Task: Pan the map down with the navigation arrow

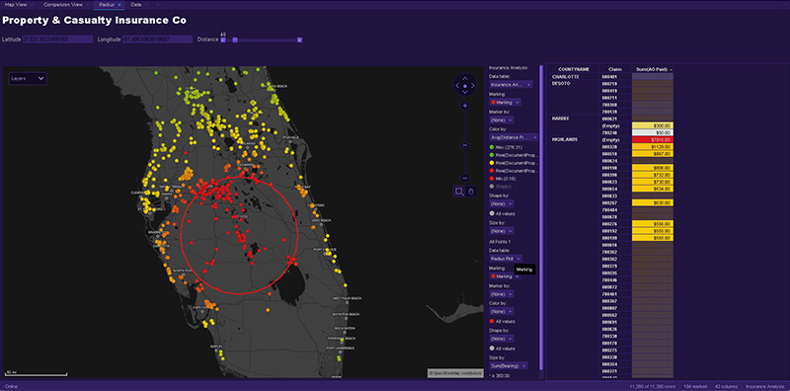Action: point(464,93)
